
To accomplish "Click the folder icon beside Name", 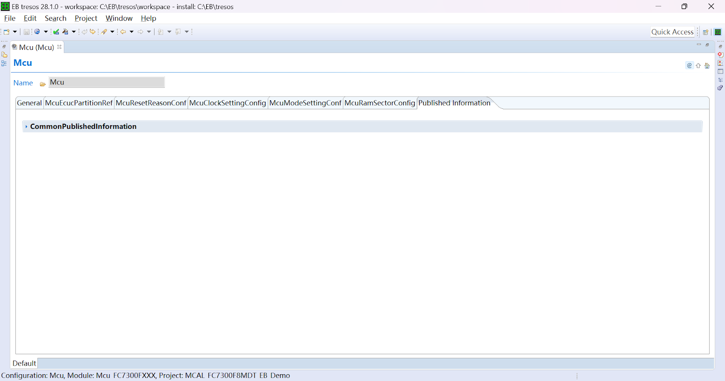I will pos(43,83).
